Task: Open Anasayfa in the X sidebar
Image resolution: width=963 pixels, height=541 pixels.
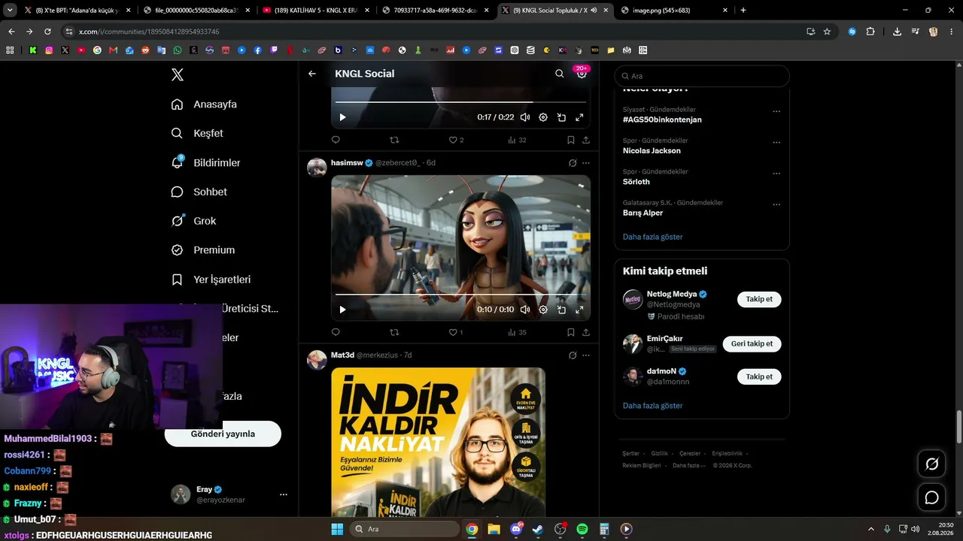Action: [x=204, y=104]
